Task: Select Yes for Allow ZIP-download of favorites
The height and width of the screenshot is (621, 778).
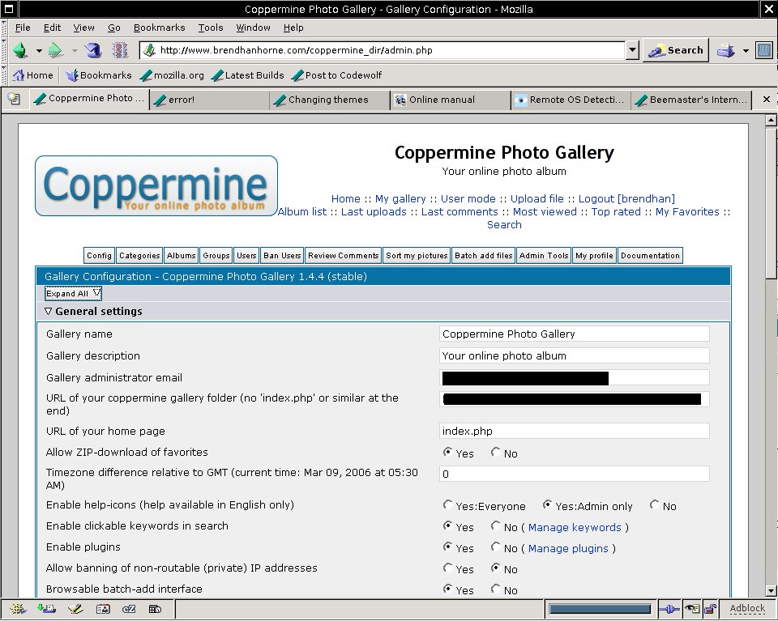Action: point(447,452)
